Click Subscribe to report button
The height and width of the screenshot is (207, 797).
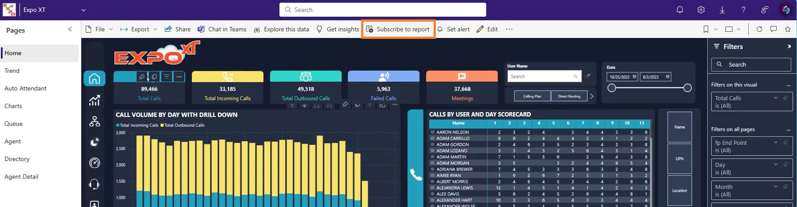(398, 29)
